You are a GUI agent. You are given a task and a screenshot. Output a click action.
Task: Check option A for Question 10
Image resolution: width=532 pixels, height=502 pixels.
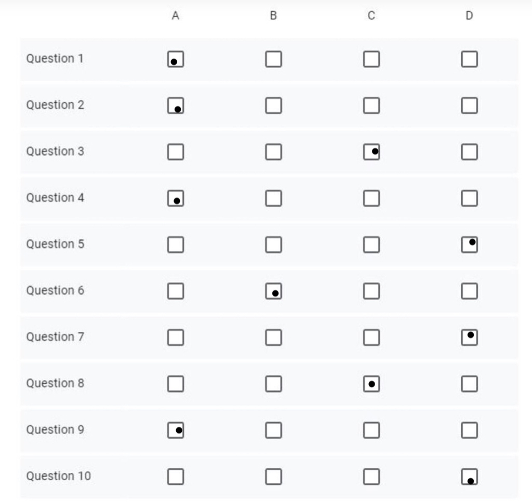[176, 477]
